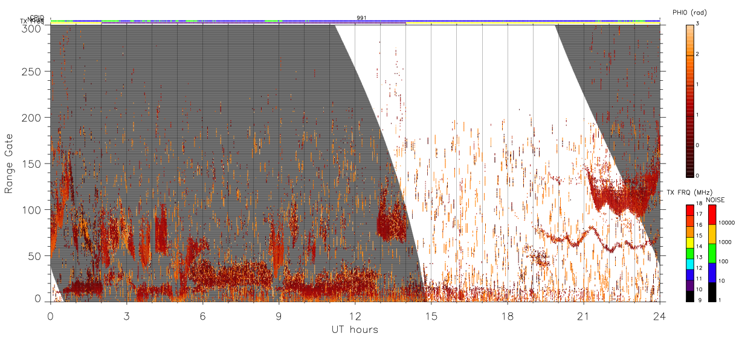Image resolution: width=742 pixels, height=342 pixels.
Task: Click the green NOISE swatch between 100 and 1000
Action: pos(712,253)
